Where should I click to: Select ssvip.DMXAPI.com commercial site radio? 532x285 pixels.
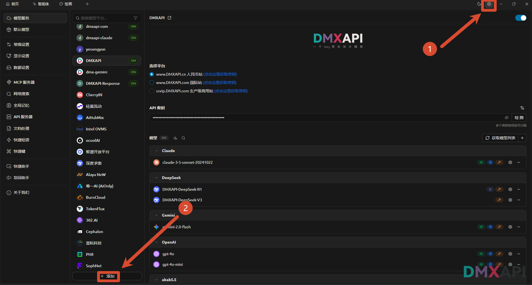[152, 91]
